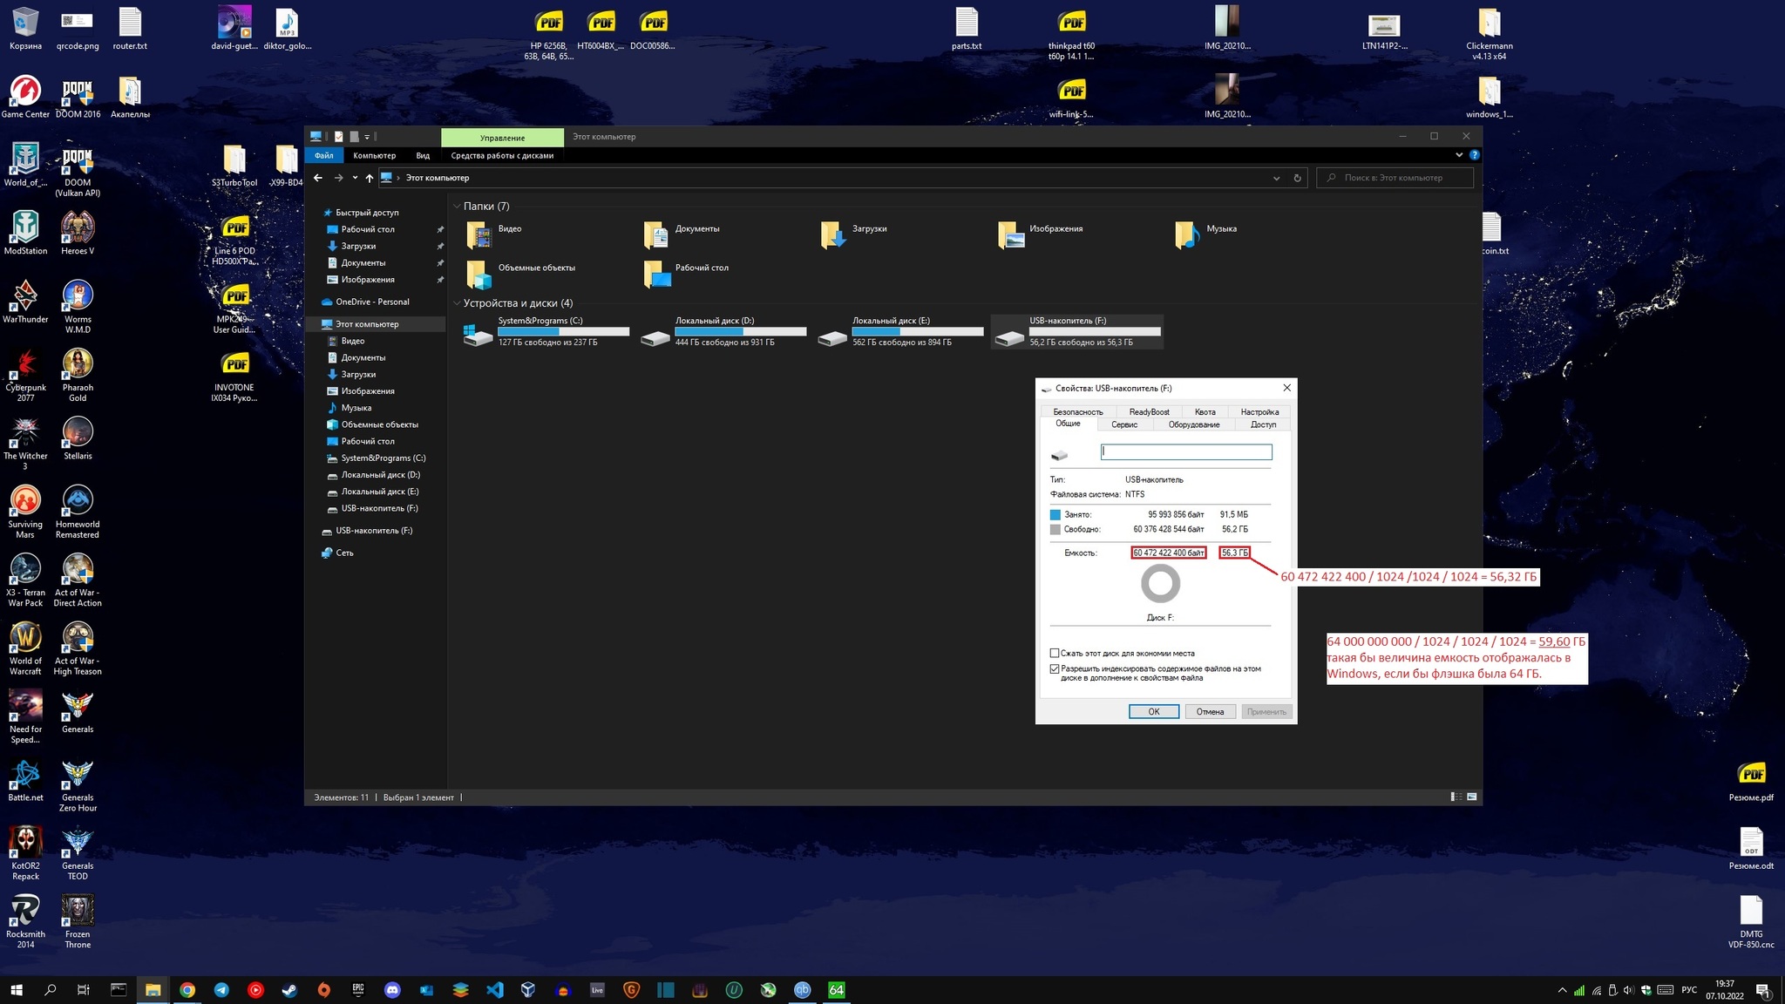Open the Stellaris desktop shortcut
The image size is (1785, 1004).
tap(78, 438)
